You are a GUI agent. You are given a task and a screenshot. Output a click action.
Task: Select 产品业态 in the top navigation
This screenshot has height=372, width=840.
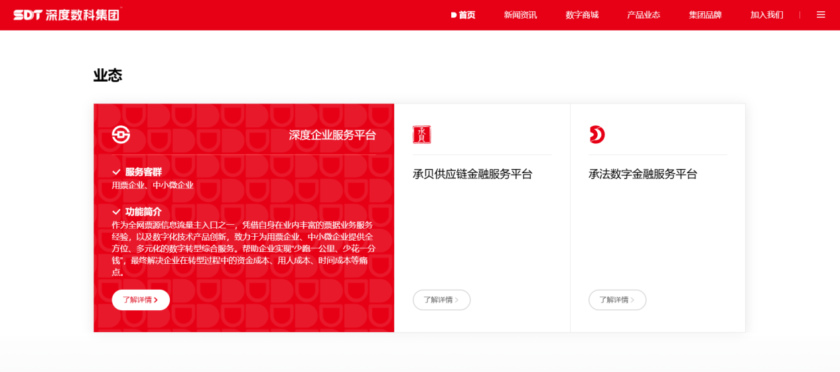(x=644, y=15)
